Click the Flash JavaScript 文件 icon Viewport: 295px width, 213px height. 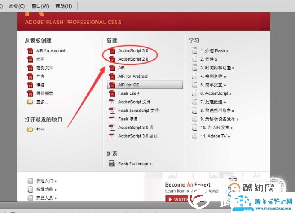click(112, 111)
